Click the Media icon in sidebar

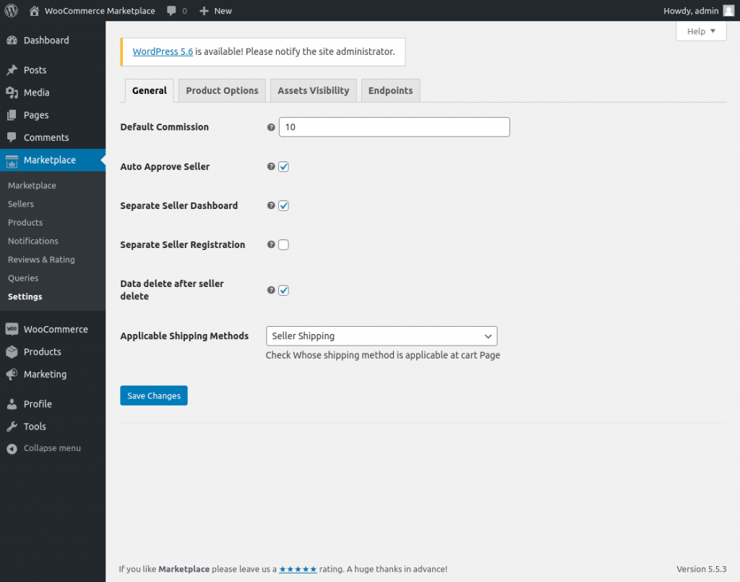coord(12,93)
